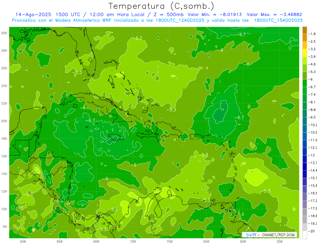Click the "14N" latitude axis label
Screen dimensions: 317x245
coord(4,174)
